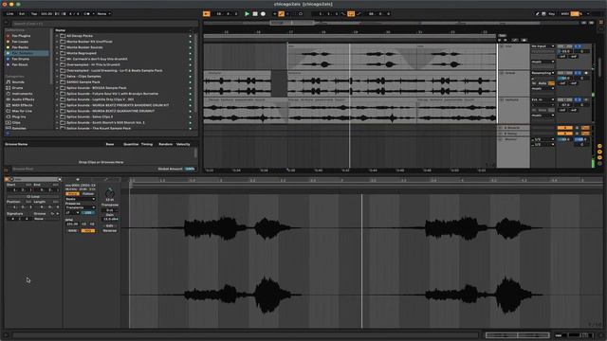
Task: Click the double tempo ×2 button
Action: pos(92,224)
